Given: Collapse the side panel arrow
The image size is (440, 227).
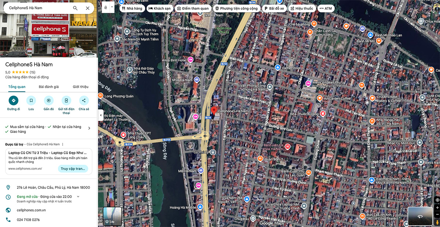Looking at the screenshot, I should coord(100,115).
